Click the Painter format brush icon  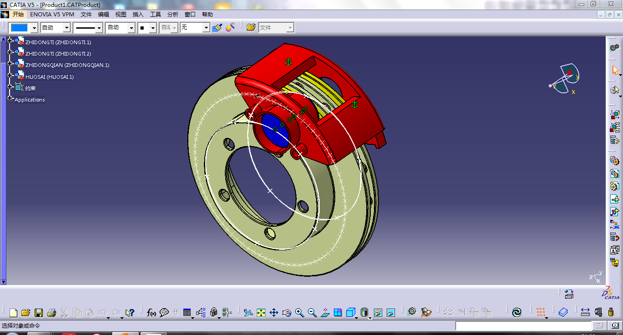[x=217, y=27]
